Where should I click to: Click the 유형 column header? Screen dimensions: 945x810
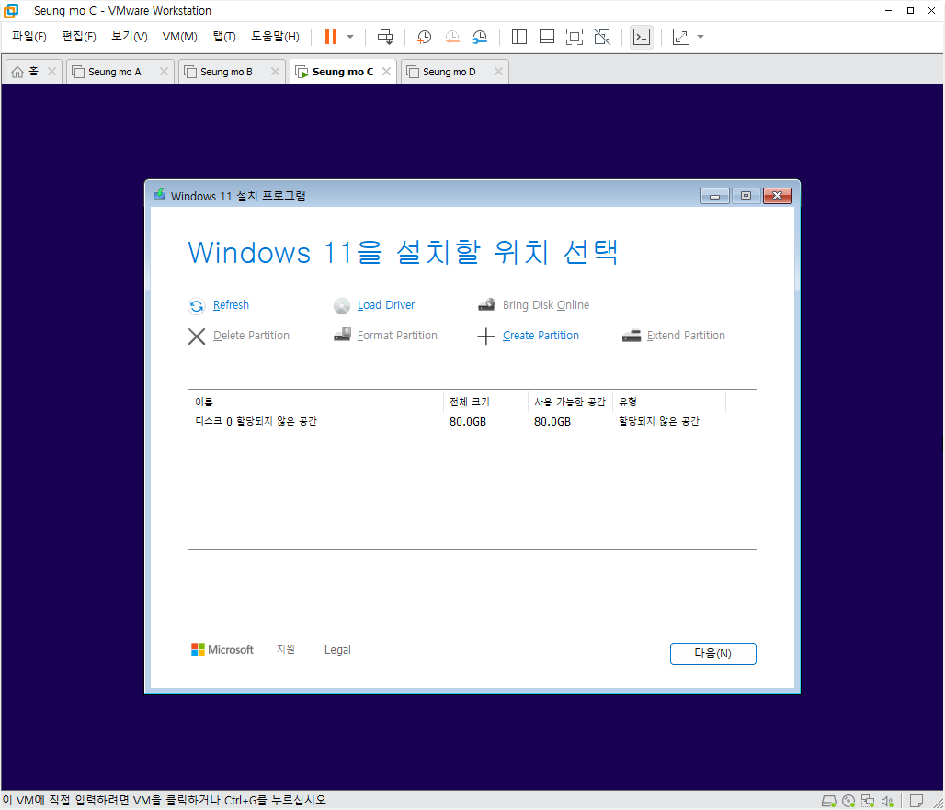(x=669, y=402)
